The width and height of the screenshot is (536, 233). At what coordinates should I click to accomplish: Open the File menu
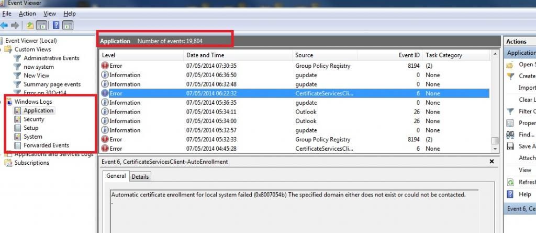pyautogui.click(x=7, y=14)
